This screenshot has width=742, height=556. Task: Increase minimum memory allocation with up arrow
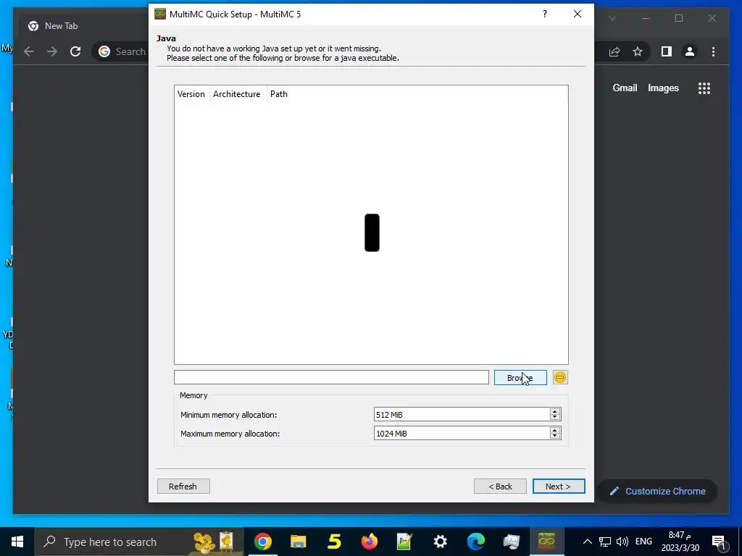tap(555, 411)
